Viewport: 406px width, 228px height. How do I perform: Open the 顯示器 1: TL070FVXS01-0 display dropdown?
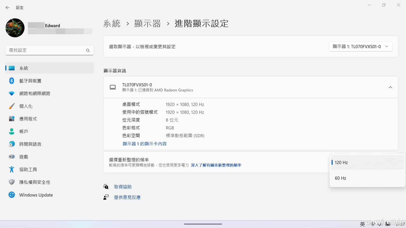[360, 47]
